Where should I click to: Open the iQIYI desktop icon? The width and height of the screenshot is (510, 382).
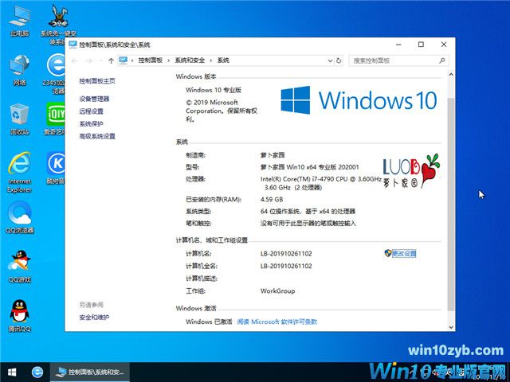click(x=55, y=119)
